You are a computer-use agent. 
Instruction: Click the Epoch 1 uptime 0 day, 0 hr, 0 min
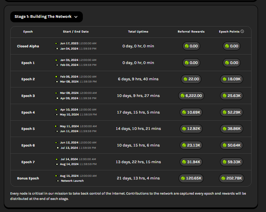click(x=138, y=63)
